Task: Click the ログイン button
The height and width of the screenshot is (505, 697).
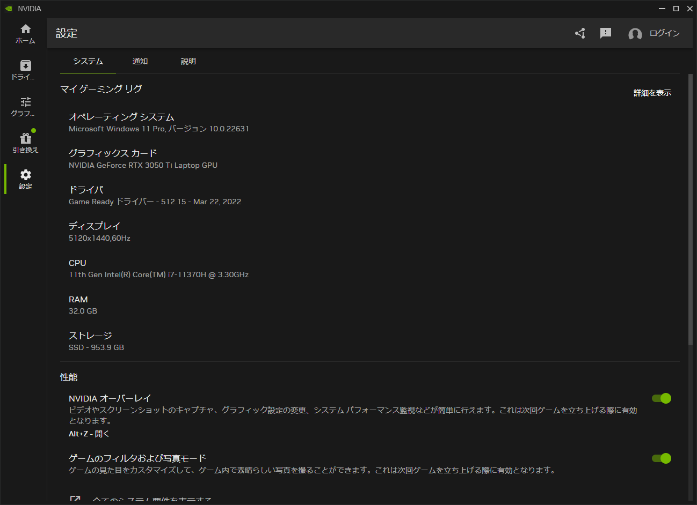Action: pyautogui.click(x=664, y=33)
